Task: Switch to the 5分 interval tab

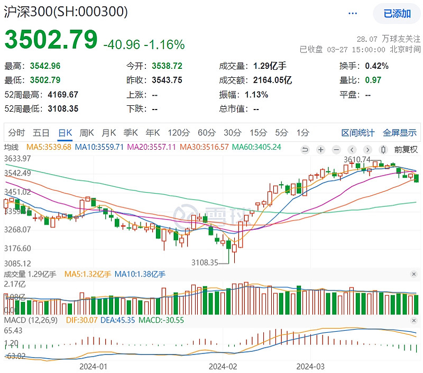Action: pyautogui.click(x=281, y=133)
